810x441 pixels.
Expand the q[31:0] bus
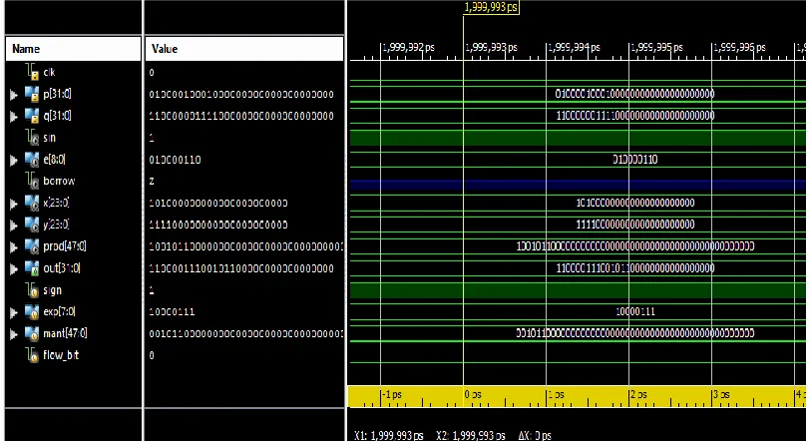point(14,117)
